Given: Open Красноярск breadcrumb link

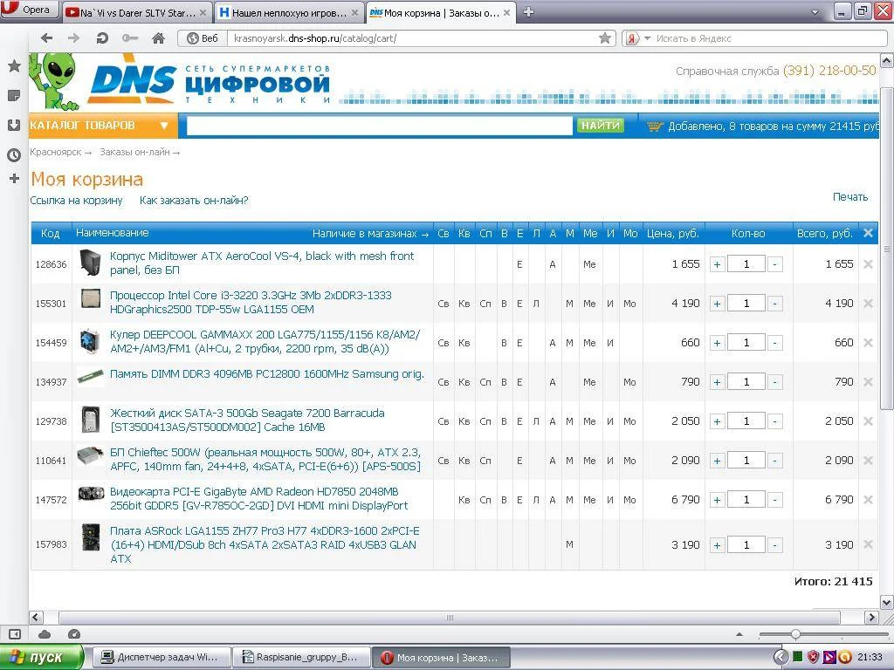Looking at the screenshot, I should coord(55,152).
